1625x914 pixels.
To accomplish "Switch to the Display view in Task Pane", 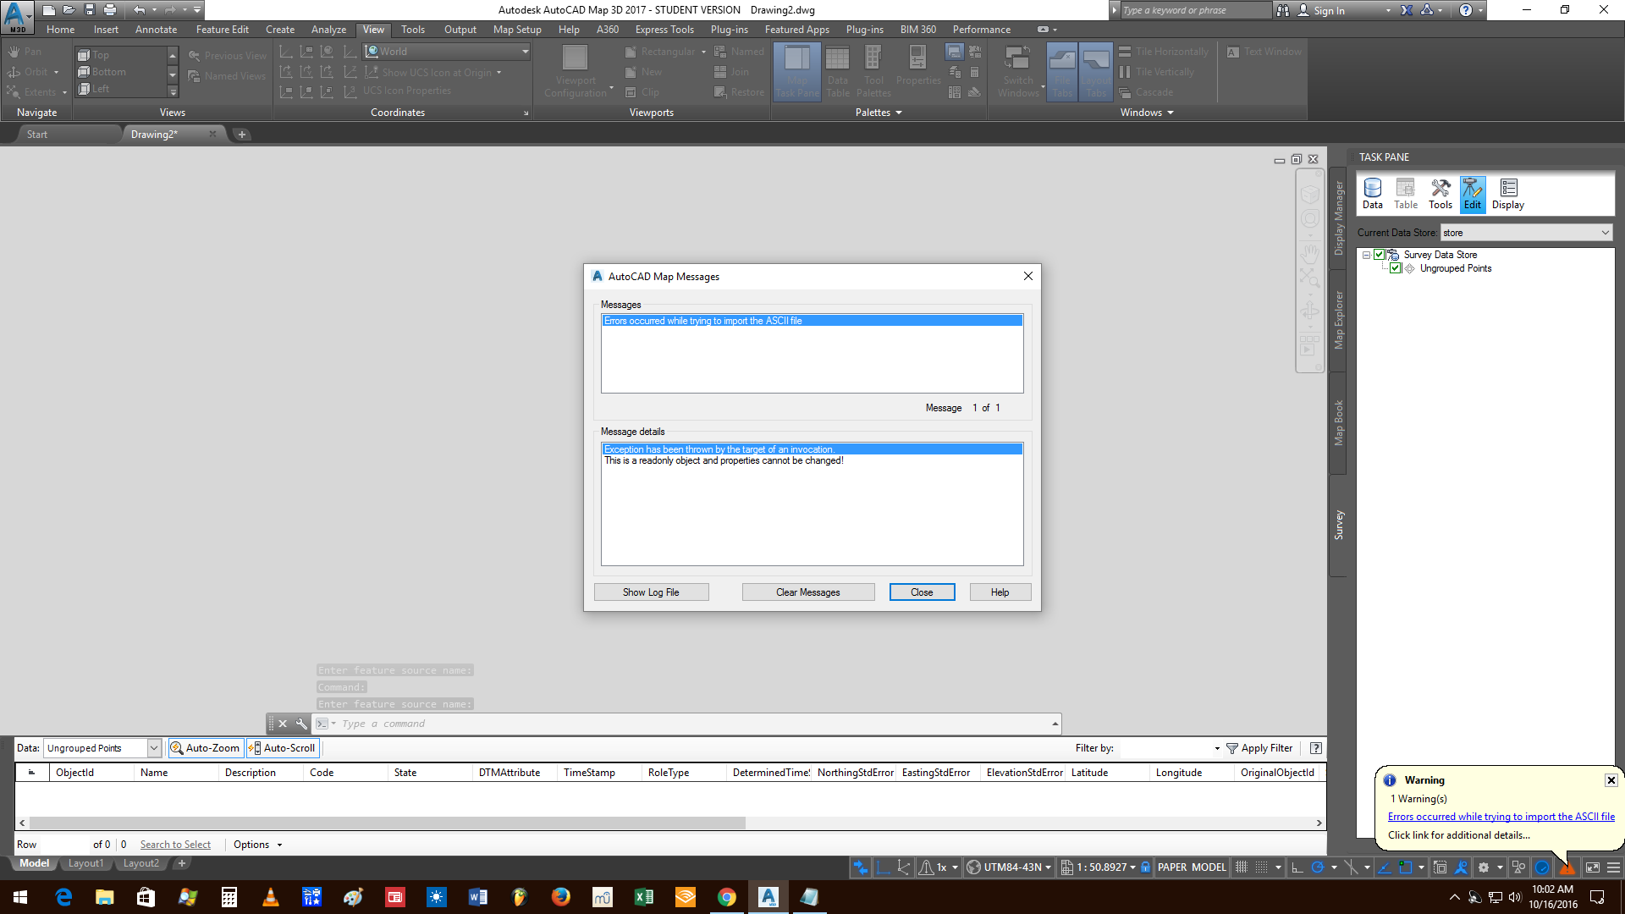I will click(x=1507, y=193).
